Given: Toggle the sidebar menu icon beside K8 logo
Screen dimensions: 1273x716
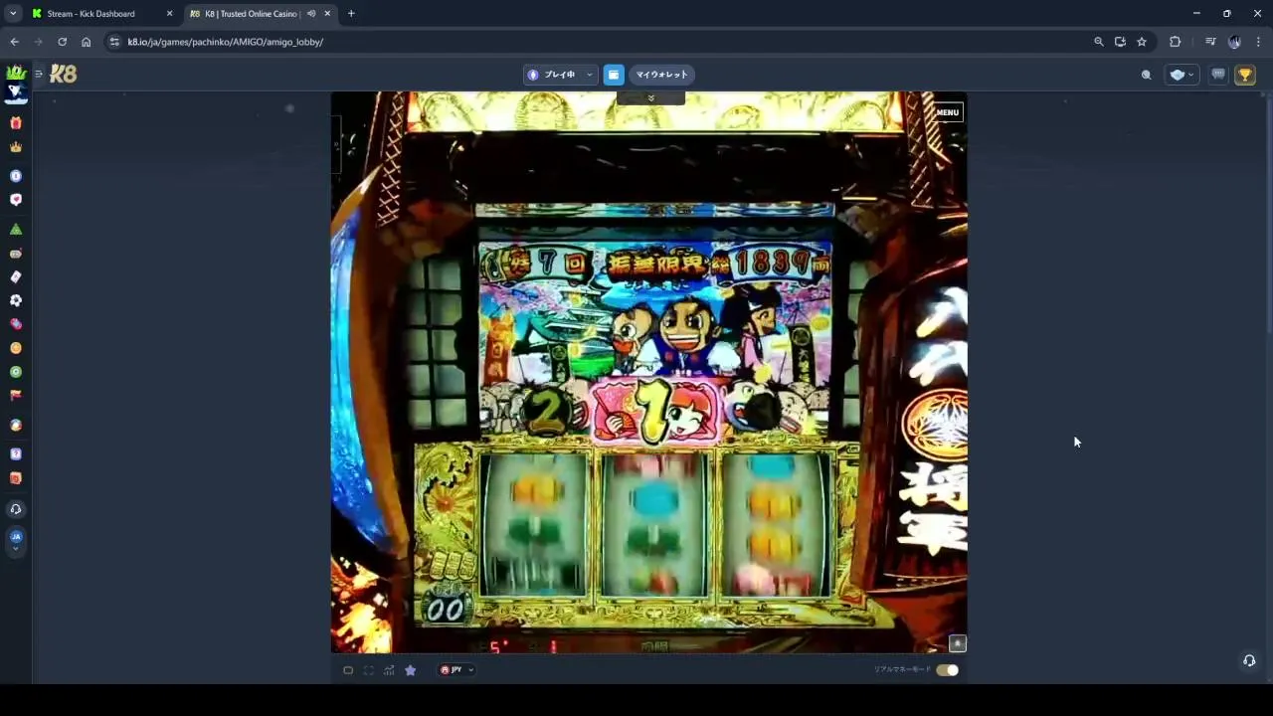Looking at the screenshot, I should 39,74.
